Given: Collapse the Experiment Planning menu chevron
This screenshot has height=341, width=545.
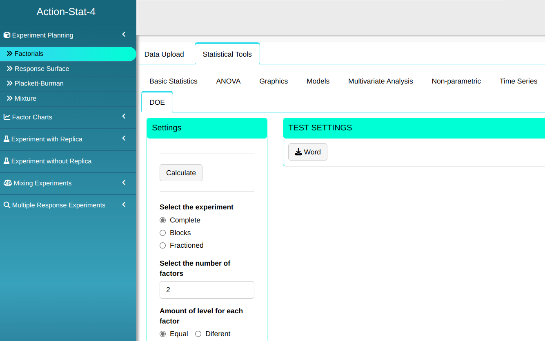Looking at the screenshot, I should [x=124, y=35].
